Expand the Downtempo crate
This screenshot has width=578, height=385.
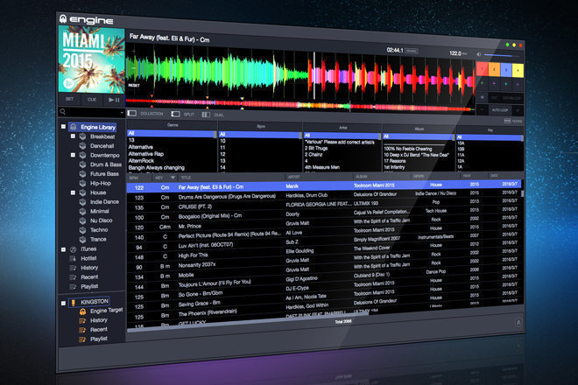click(73, 155)
